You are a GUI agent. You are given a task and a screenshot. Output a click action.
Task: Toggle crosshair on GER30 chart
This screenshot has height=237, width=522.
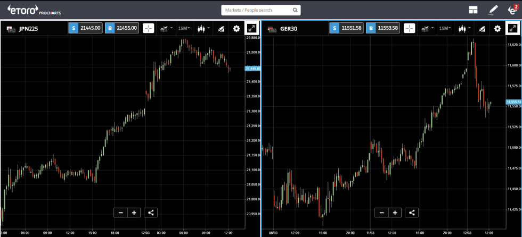pos(409,29)
